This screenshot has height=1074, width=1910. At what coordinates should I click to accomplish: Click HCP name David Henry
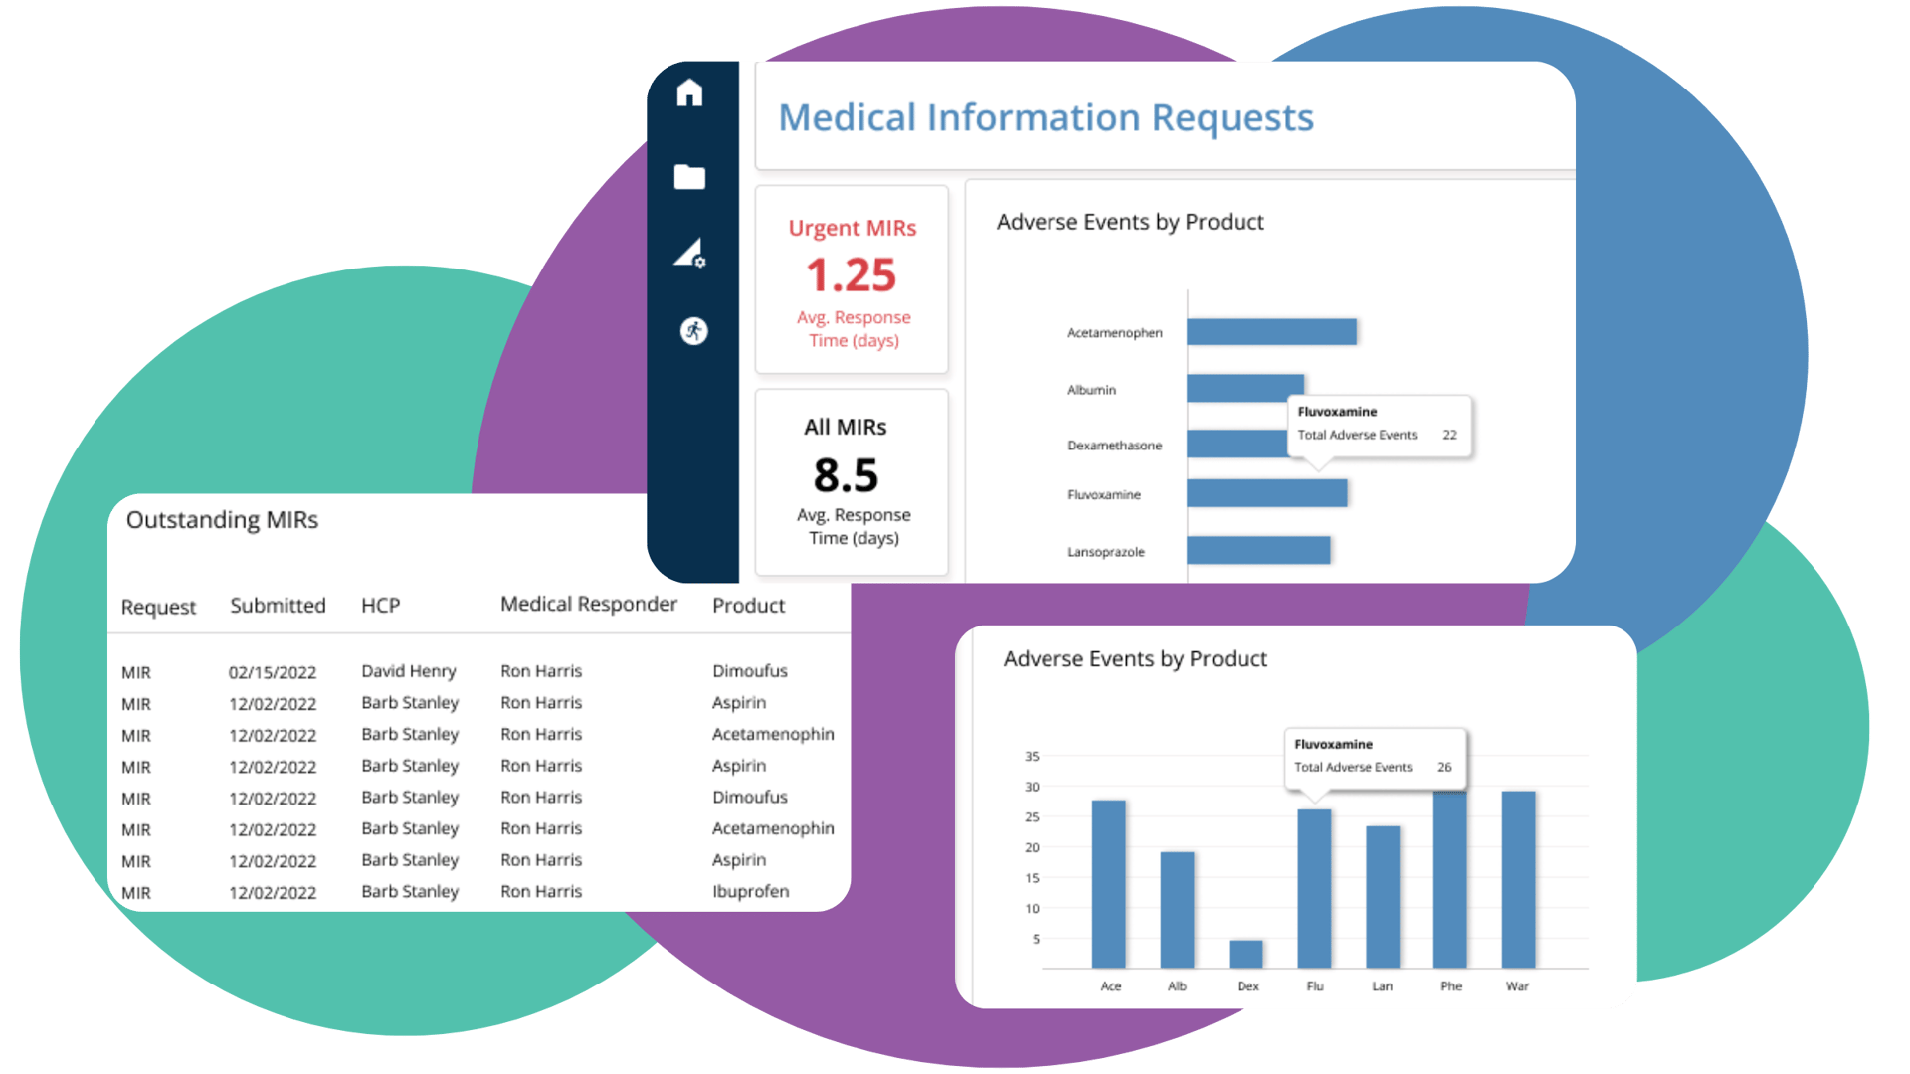click(x=409, y=671)
